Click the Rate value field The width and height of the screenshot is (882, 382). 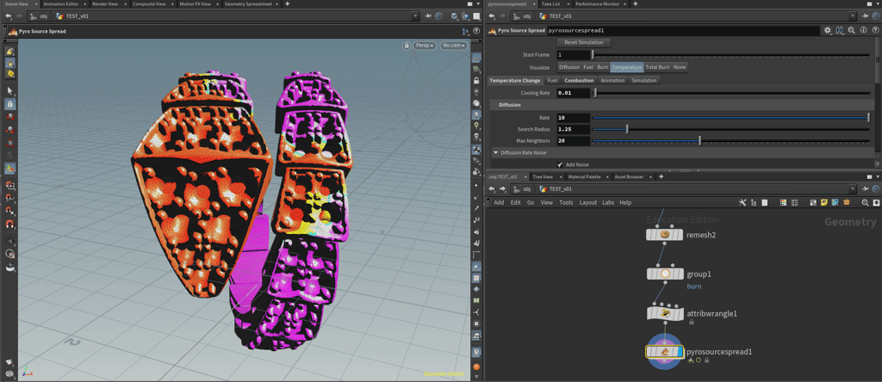coord(573,117)
